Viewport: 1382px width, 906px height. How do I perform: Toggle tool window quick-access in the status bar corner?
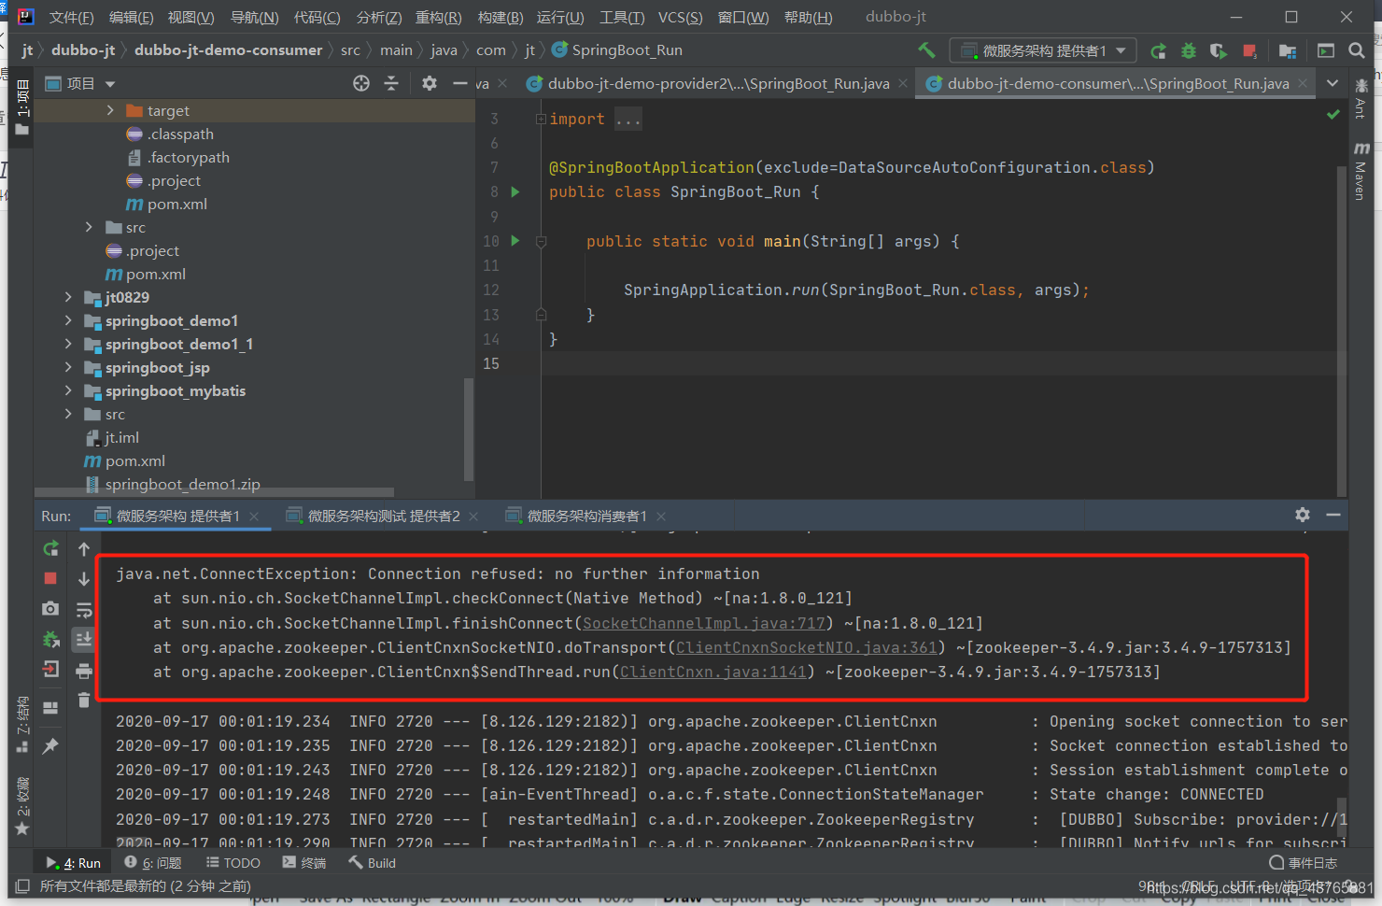click(22, 886)
